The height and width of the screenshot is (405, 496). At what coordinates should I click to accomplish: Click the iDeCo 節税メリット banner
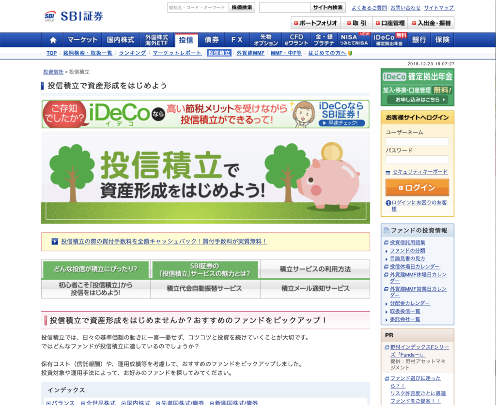[205, 114]
